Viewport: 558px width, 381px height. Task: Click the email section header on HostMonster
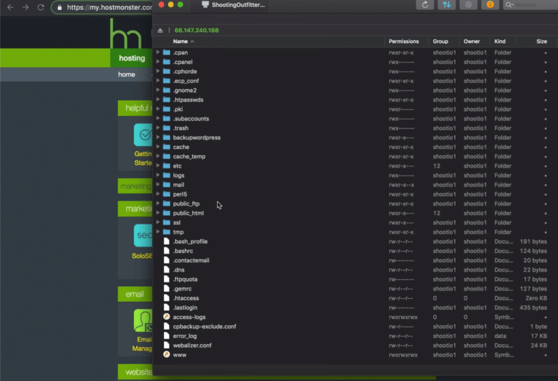tap(135, 294)
